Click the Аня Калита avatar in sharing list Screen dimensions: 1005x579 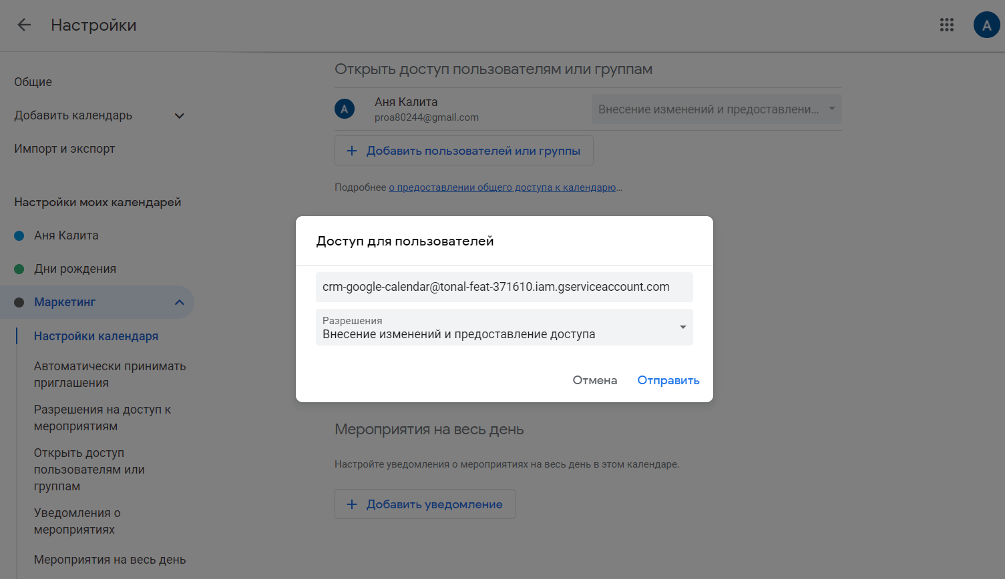point(345,109)
